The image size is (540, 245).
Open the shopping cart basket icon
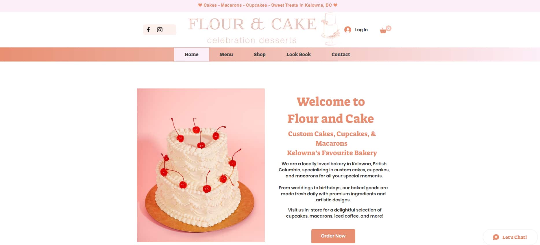(x=383, y=31)
